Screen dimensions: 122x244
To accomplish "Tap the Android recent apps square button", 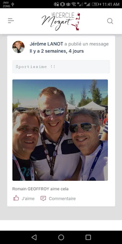I will pyautogui.click(x=88, y=237).
